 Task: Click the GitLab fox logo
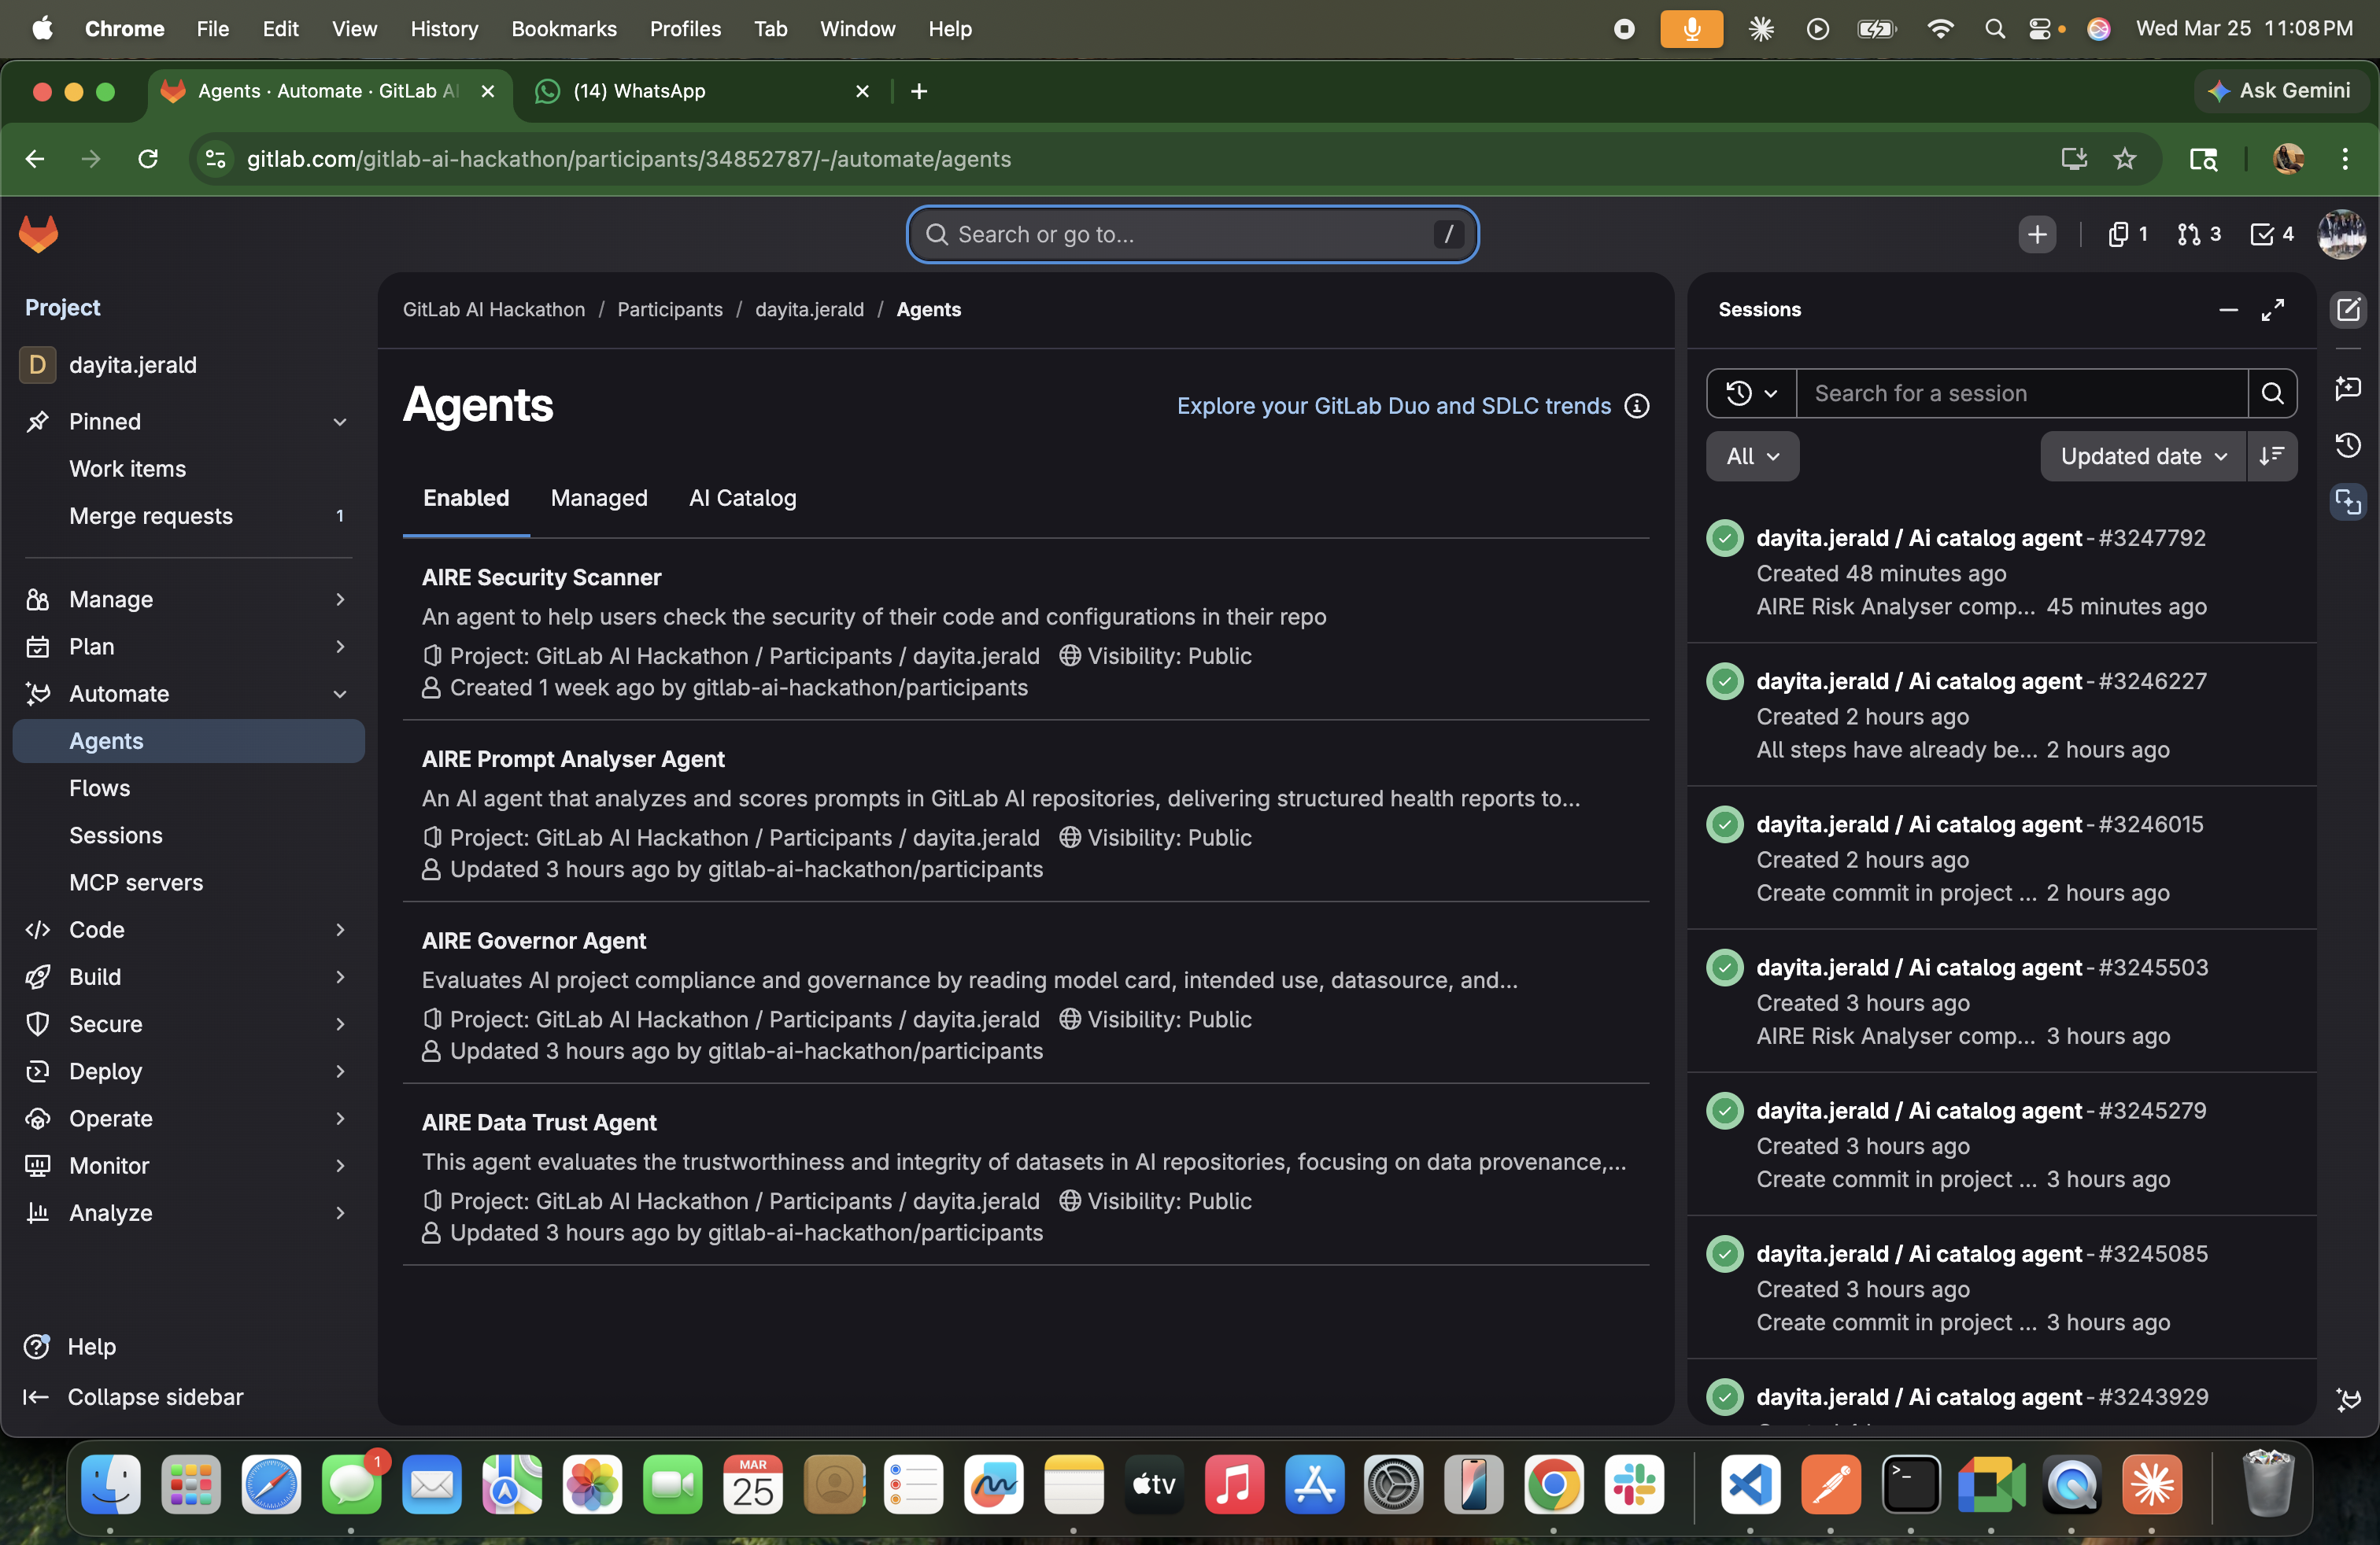(x=39, y=234)
